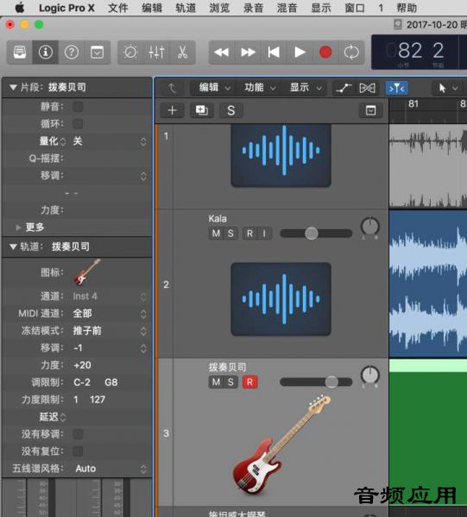Toggle the 静音 region checkbox
This screenshot has width=467, height=517.
coord(78,107)
